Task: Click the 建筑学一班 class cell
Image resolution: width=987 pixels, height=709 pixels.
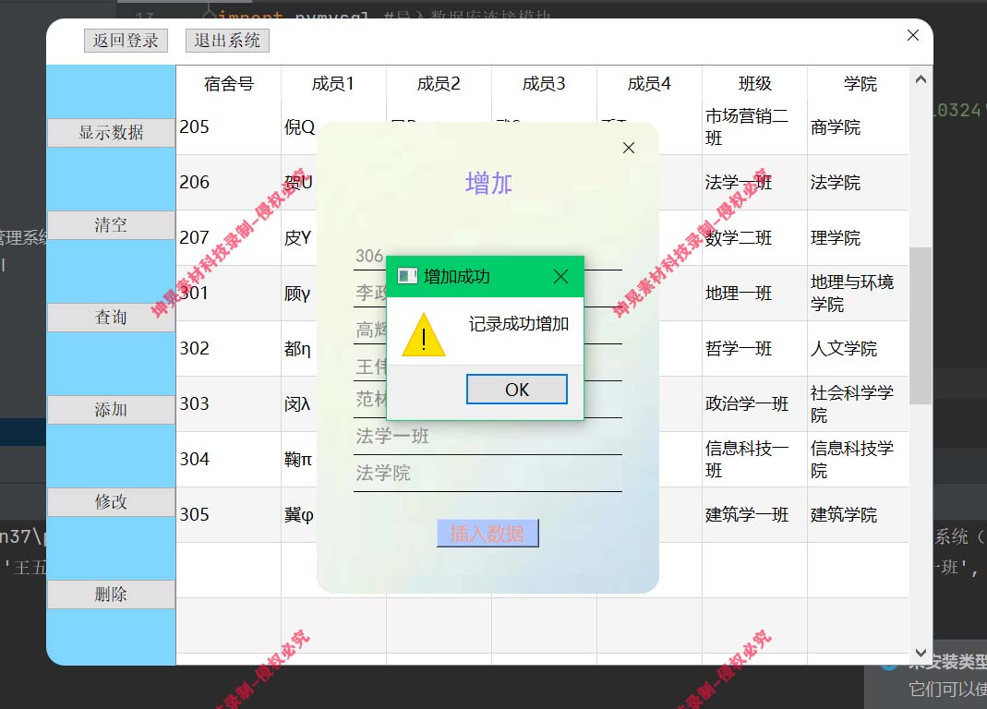Action: point(754,515)
